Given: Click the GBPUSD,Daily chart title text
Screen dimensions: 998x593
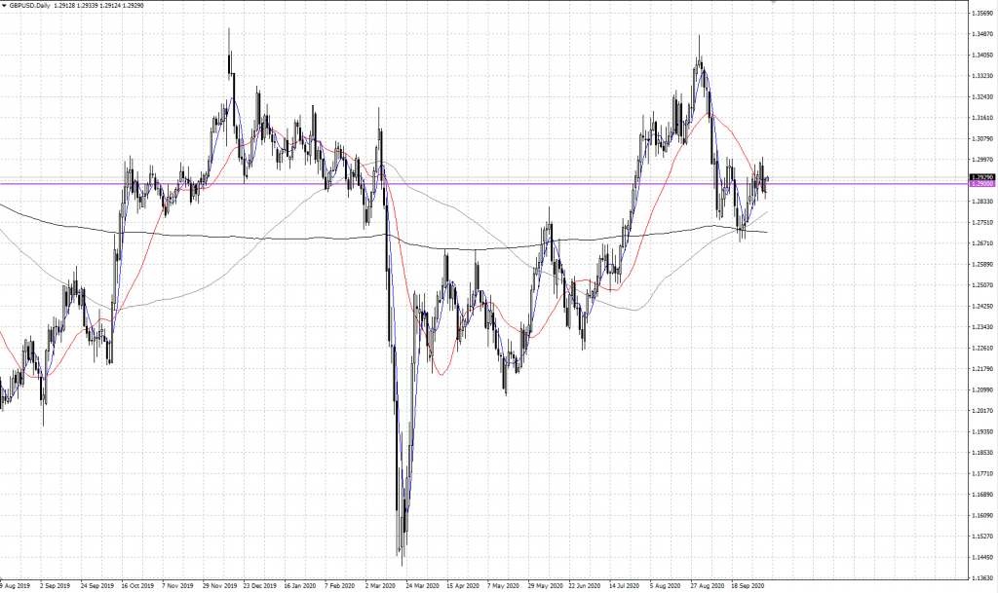Looking at the screenshot, I should [32, 5].
